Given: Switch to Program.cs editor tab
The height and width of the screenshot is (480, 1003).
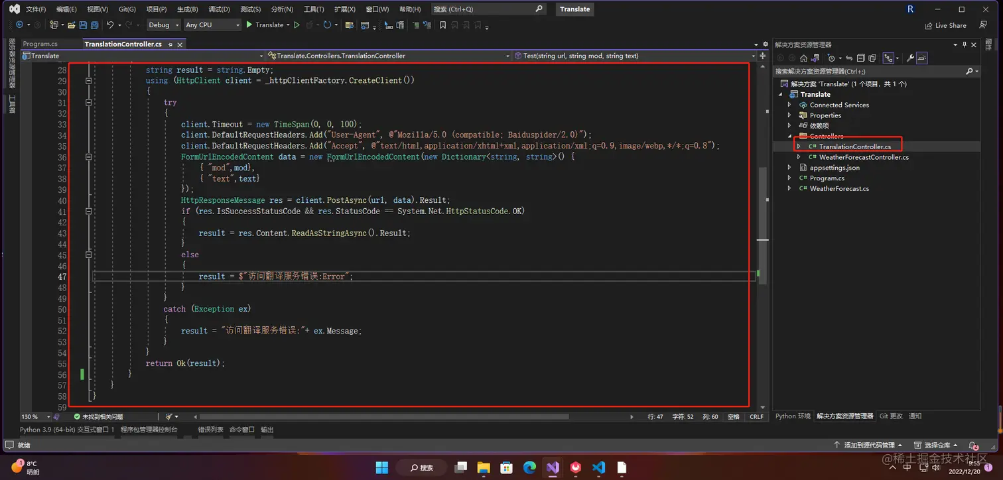Looking at the screenshot, I should click(x=40, y=44).
